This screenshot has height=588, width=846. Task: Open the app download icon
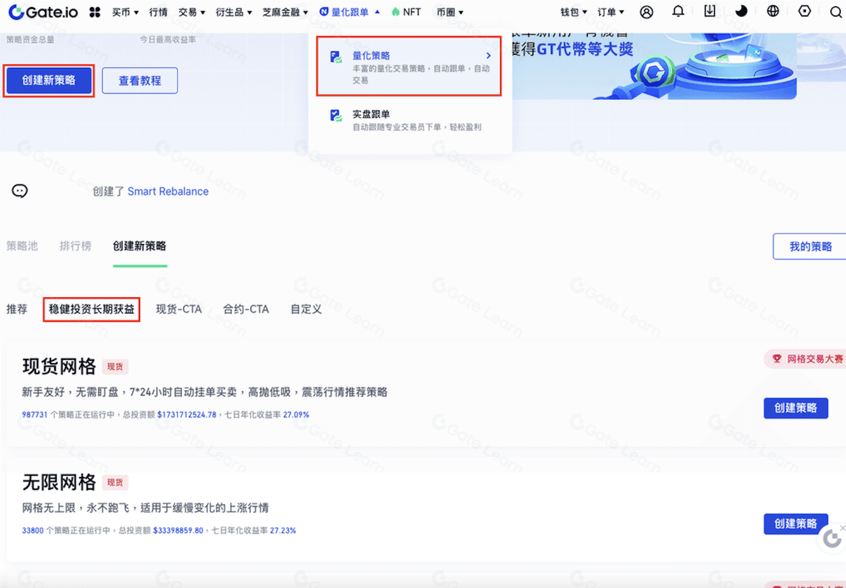coord(709,12)
